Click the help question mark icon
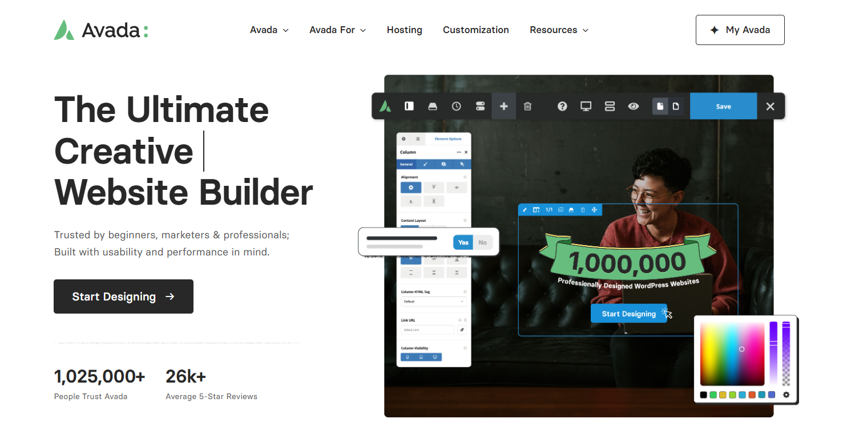The image size is (843, 447). [x=562, y=106]
